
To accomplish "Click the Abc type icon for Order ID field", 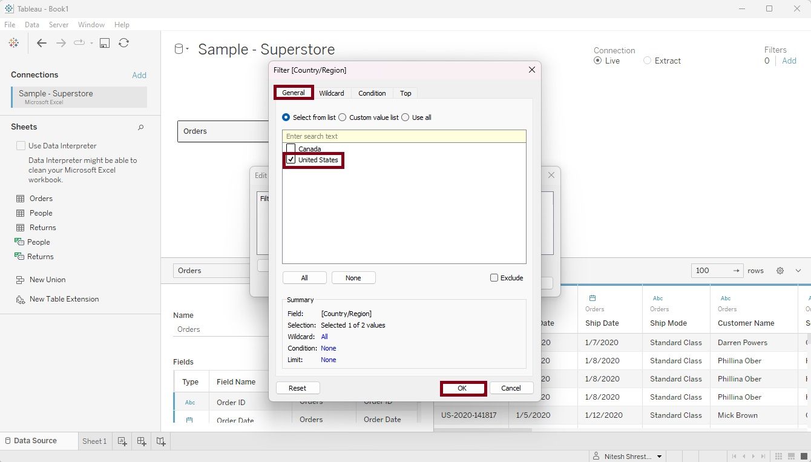I will pos(190,402).
